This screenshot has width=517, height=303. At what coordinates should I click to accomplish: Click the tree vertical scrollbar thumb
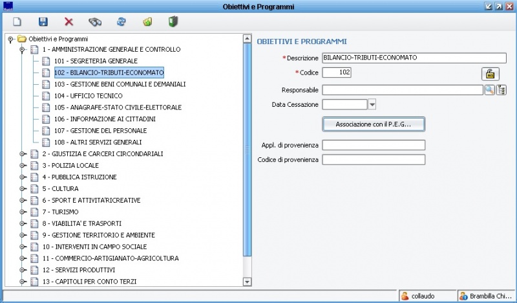[x=247, y=150]
